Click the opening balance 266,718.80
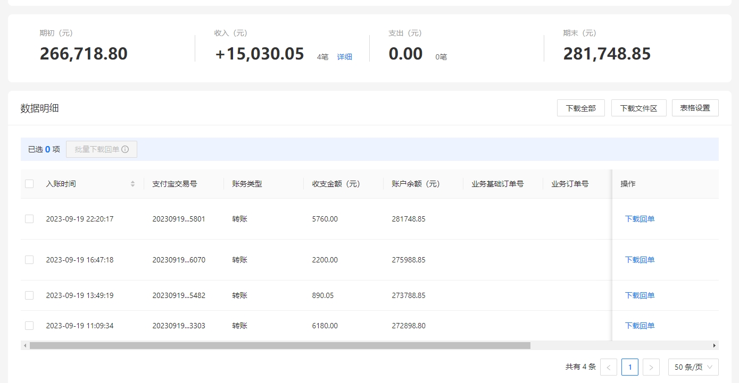Viewport: 739px width, 383px height. tap(84, 54)
